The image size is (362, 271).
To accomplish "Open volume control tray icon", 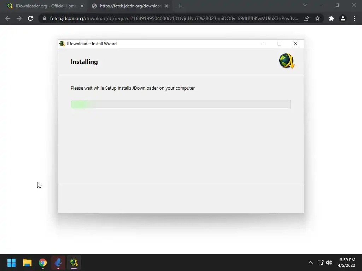I will pos(329,263).
